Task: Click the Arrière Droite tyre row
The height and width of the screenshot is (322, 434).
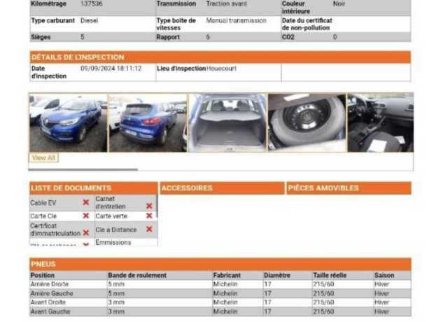Action: 220,284
